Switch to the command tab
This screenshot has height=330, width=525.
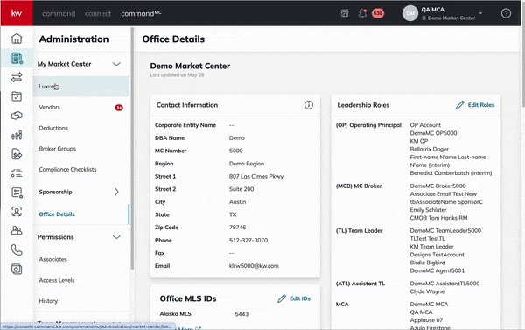pos(59,13)
